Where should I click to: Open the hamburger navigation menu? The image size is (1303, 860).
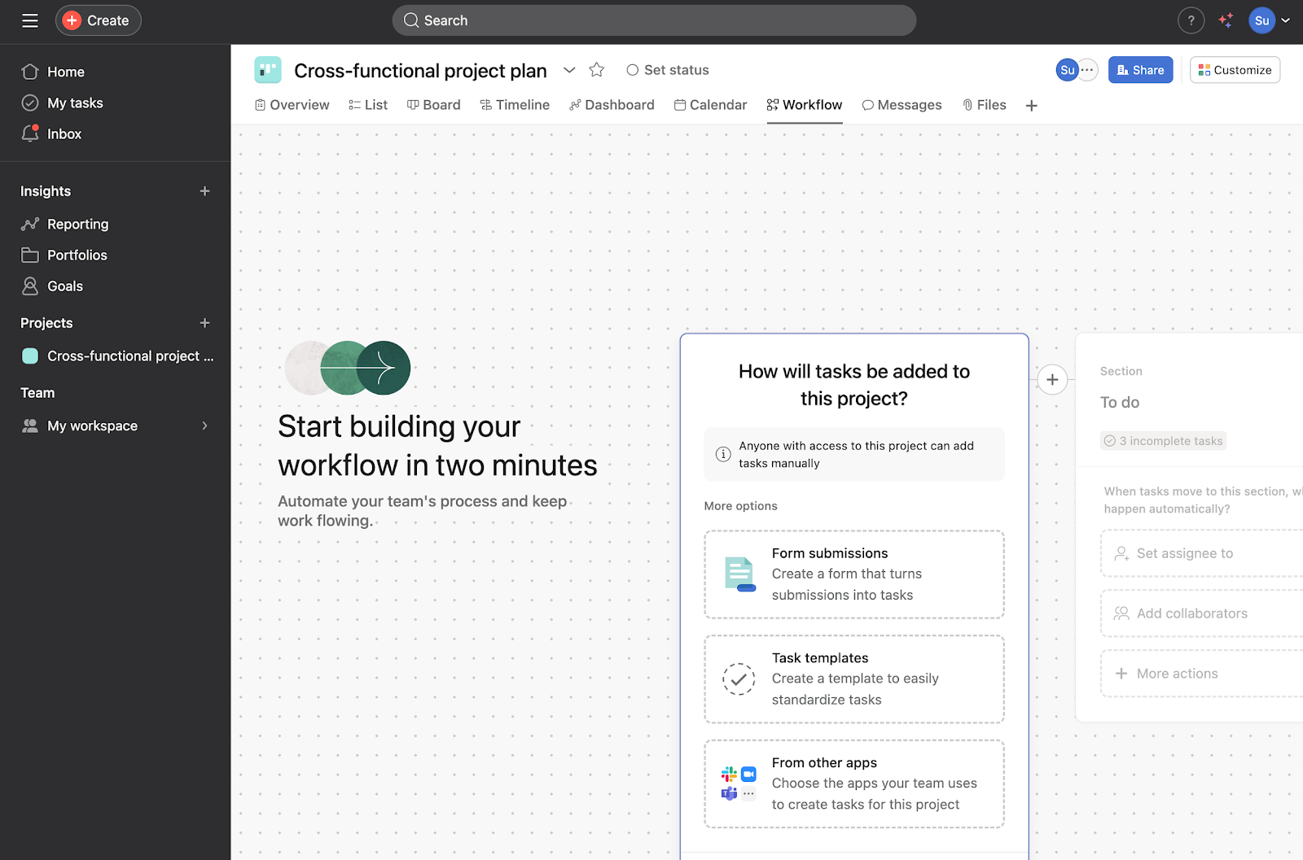(x=29, y=20)
